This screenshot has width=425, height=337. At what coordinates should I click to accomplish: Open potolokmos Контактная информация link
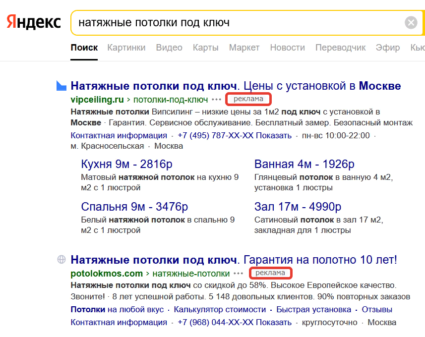pos(119,322)
